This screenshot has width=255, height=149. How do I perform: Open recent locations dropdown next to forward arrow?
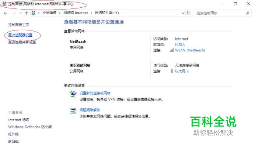[x=21, y=13]
